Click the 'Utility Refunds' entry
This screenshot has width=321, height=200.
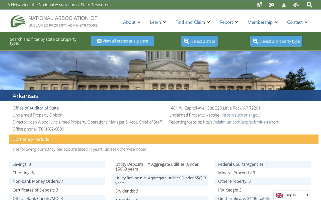160,180
